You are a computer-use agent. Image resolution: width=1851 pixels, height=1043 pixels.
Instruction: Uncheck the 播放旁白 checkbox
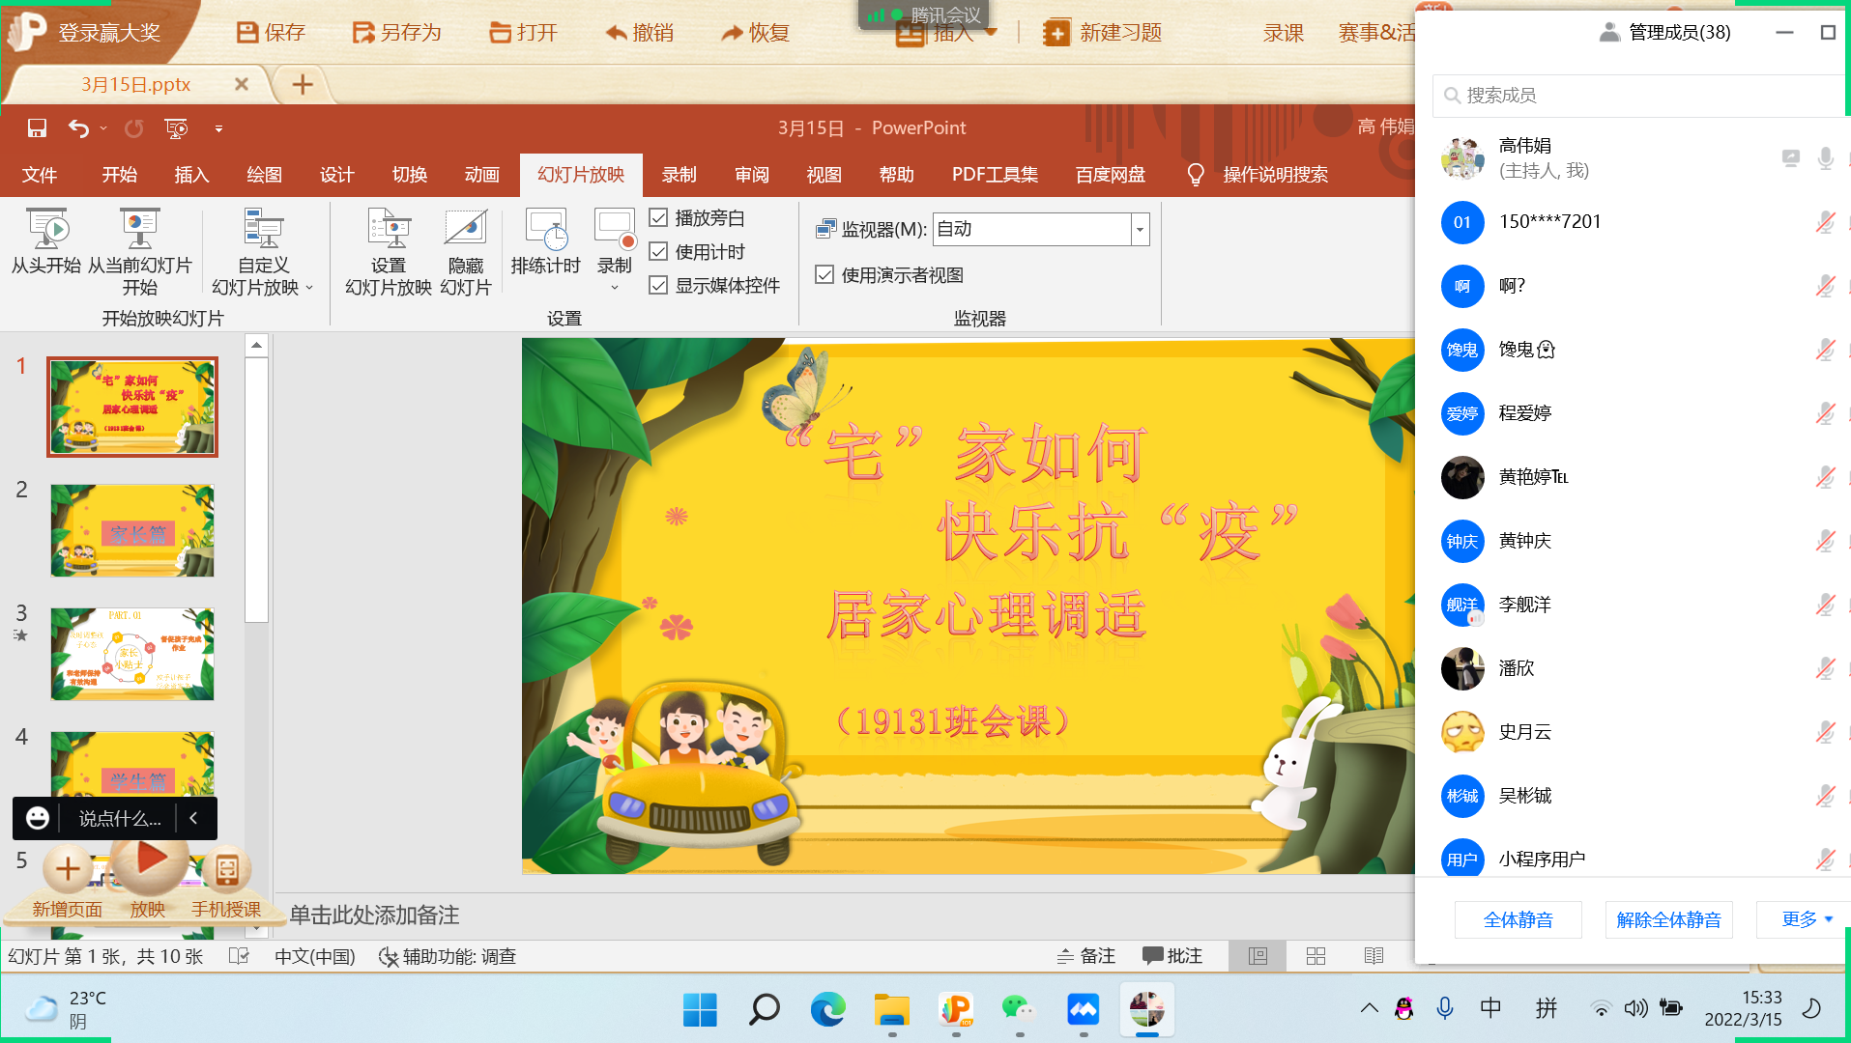658,218
